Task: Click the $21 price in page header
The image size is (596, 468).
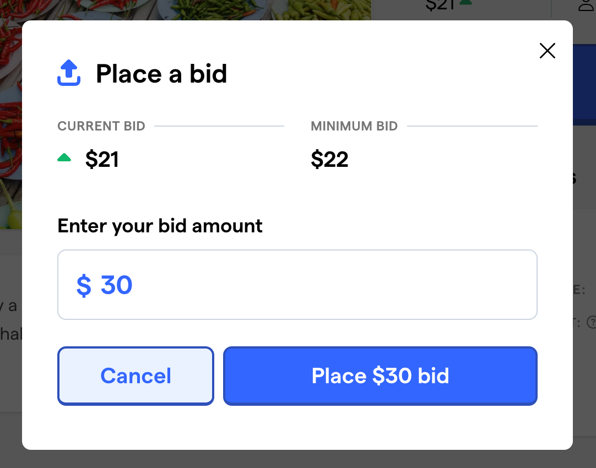Action: (440, 5)
